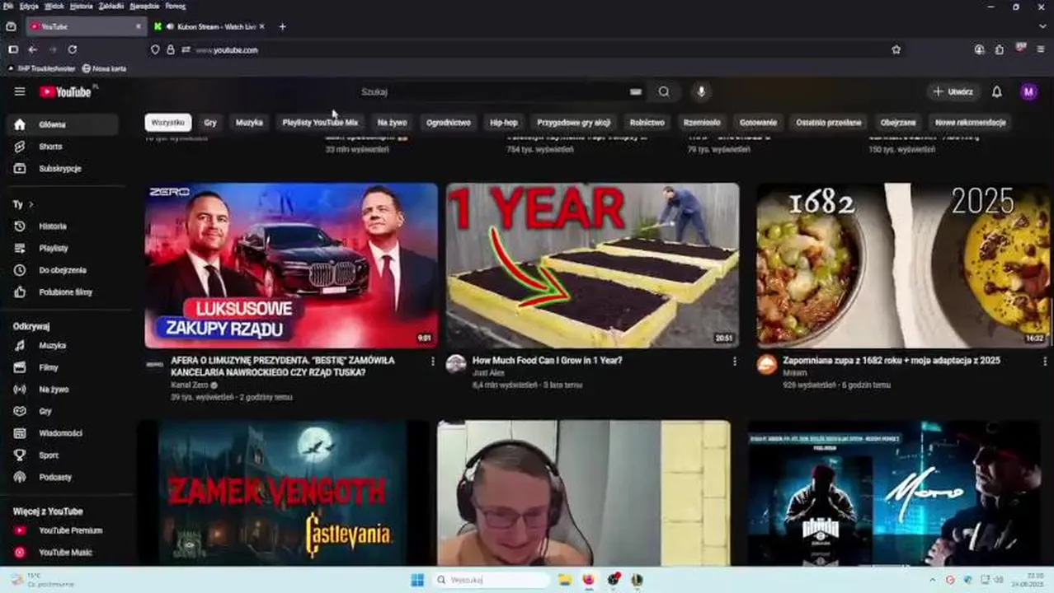Open the Zamek Vengoth Castlevania thumbnail
Screen dimensions: 1054x593
click(283, 493)
